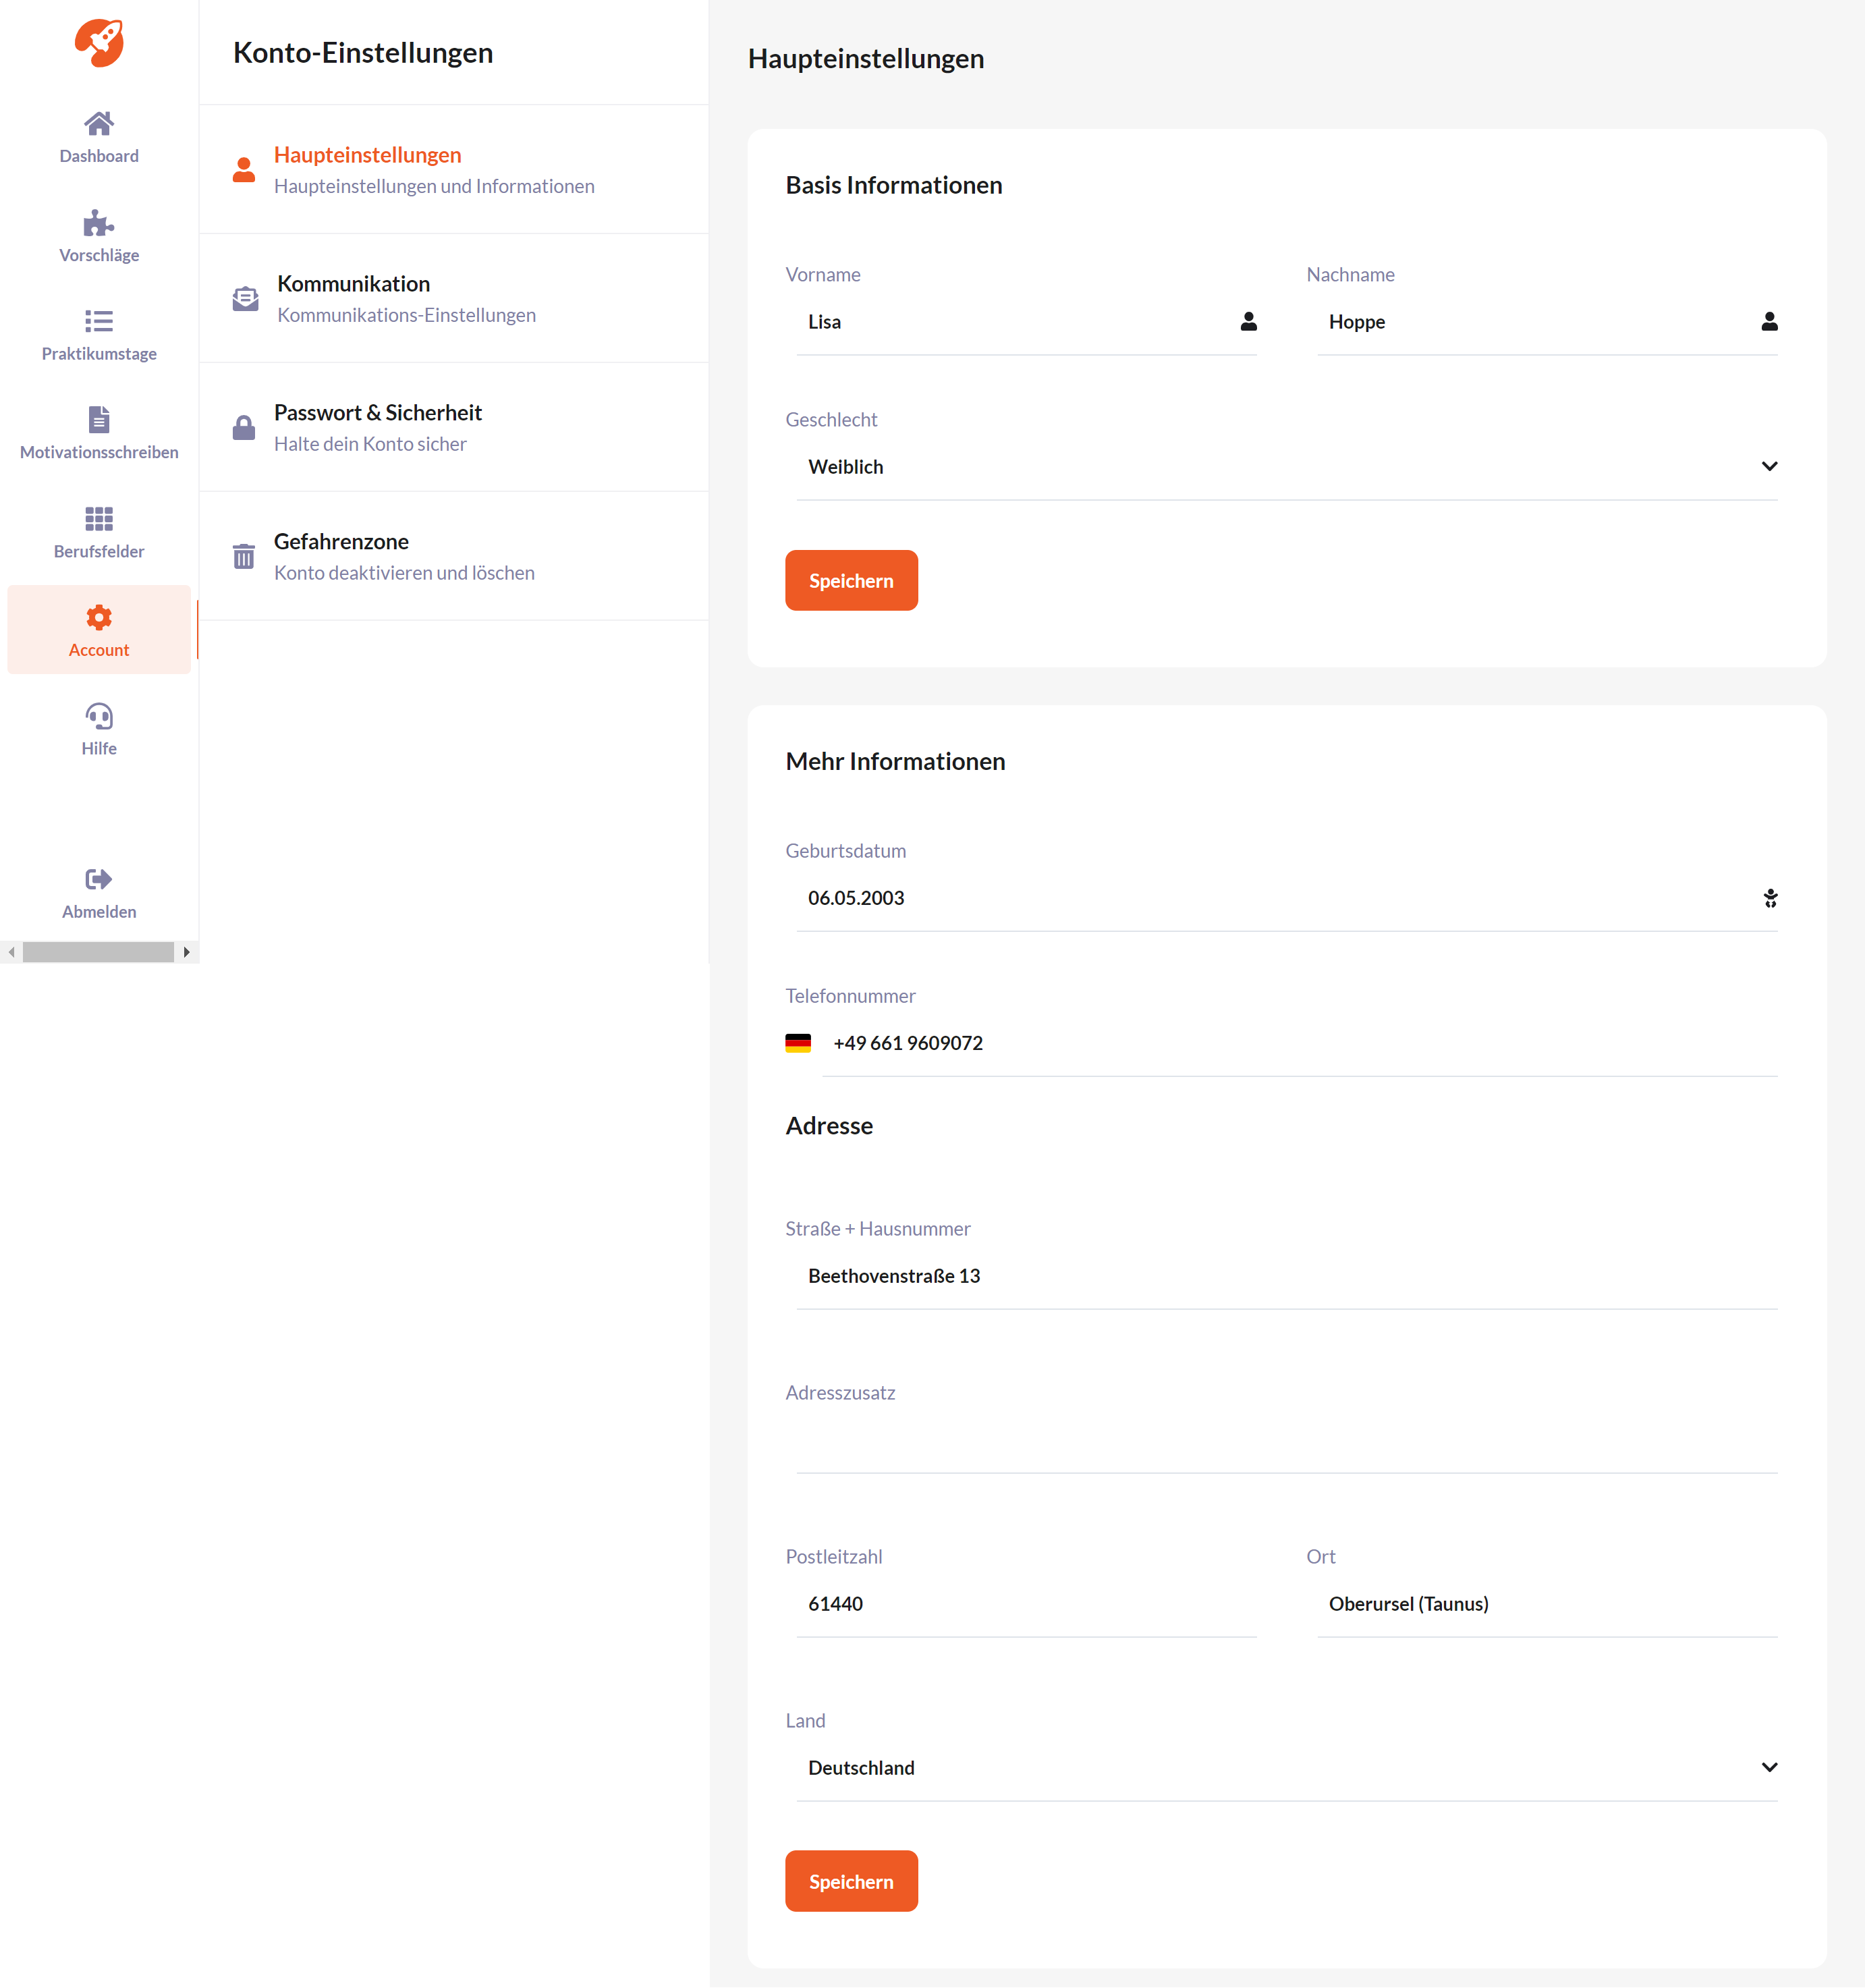Open Hilfe headset icon
Screen dimensions: 1865x1988
click(x=99, y=716)
